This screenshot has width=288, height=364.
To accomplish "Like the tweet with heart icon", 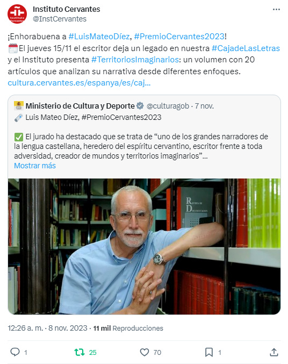I will (x=145, y=352).
